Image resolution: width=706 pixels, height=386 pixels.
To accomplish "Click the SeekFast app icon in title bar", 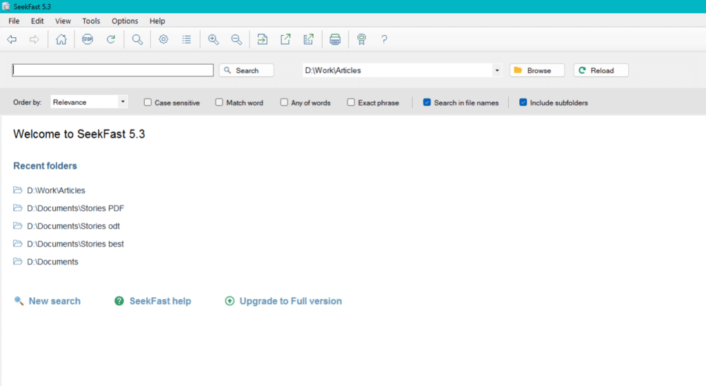I will (x=6, y=6).
